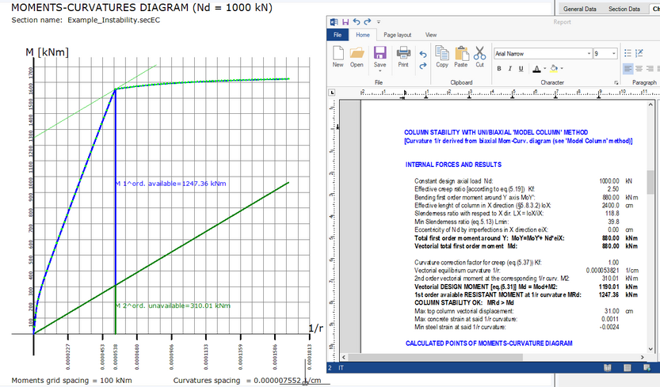The width and height of the screenshot is (660, 387).
Task: Open Character group dialog launcher
Action: pyautogui.click(x=616, y=83)
